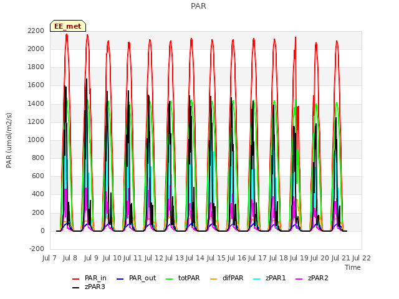Click the Jul 12 tick label
Screen dimensions: 399x299
(154, 259)
